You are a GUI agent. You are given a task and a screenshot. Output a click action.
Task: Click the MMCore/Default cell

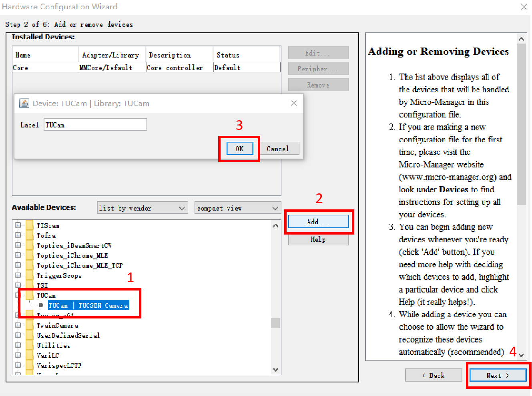pos(112,67)
